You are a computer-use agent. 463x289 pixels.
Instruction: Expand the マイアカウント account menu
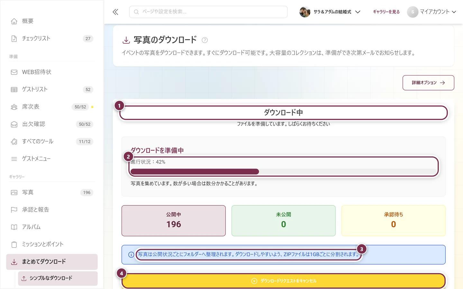(x=432, y=12)
